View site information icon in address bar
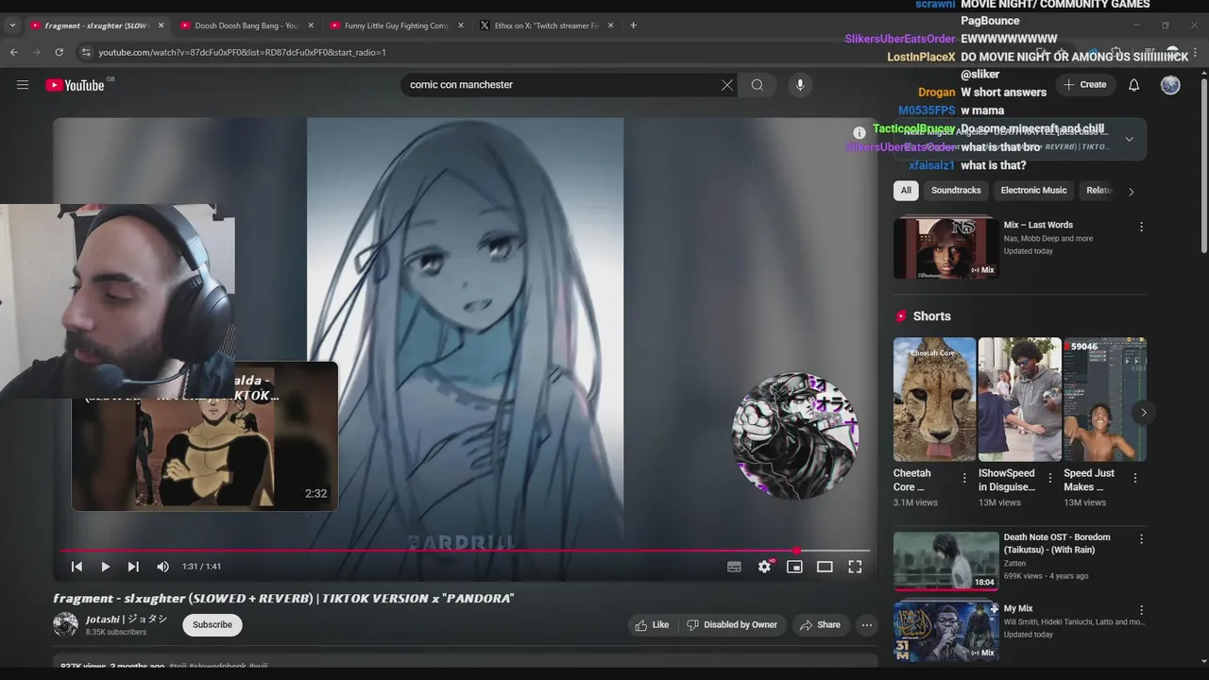 coord(86,53)
